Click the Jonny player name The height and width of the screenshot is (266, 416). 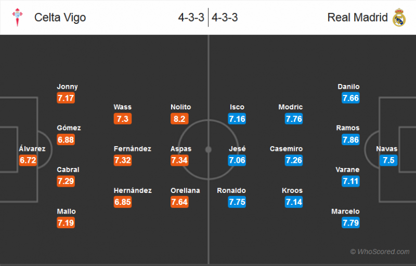(68, 87)
